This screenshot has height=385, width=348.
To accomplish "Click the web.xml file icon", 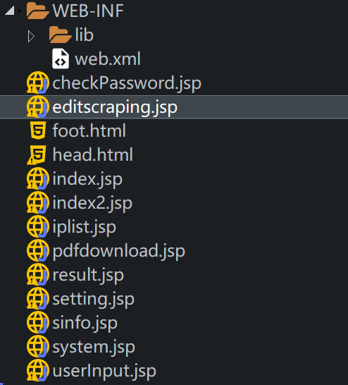I will coord(61,59).
